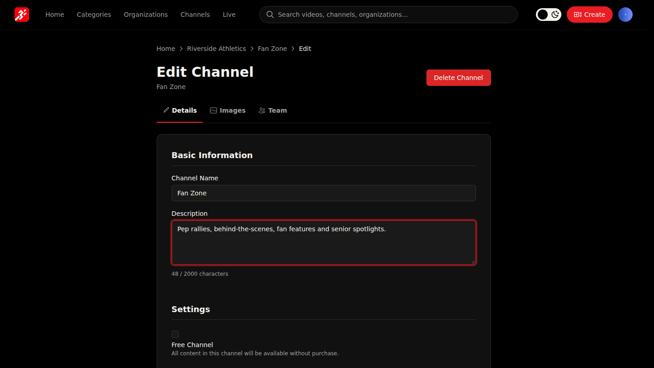Switch to the Team tab
The width and height of the screenshot is (654, 368).
point(273,110)
